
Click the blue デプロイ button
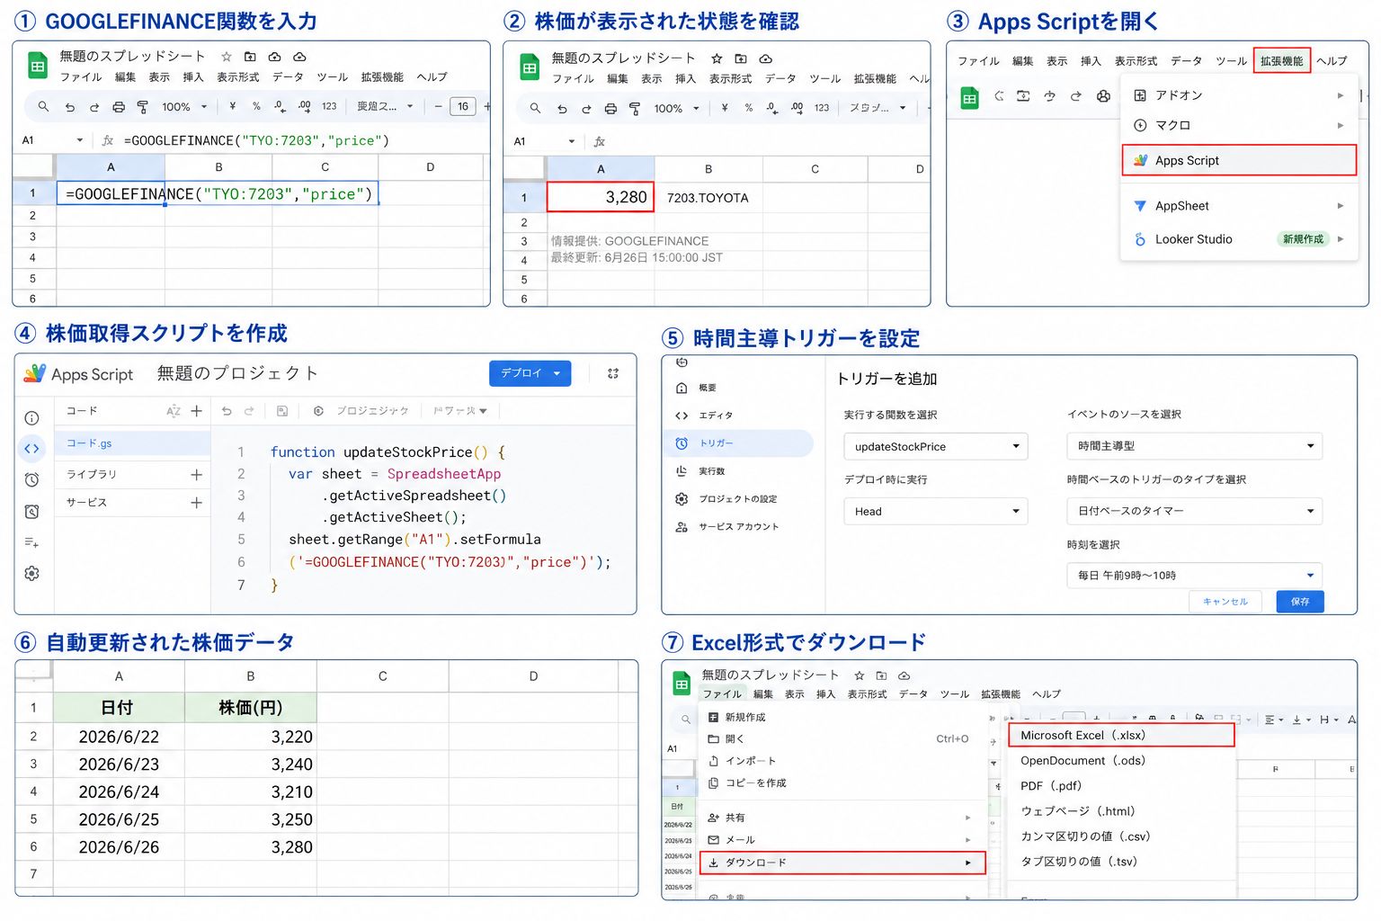pyautogui.click(x=530, y=373)
